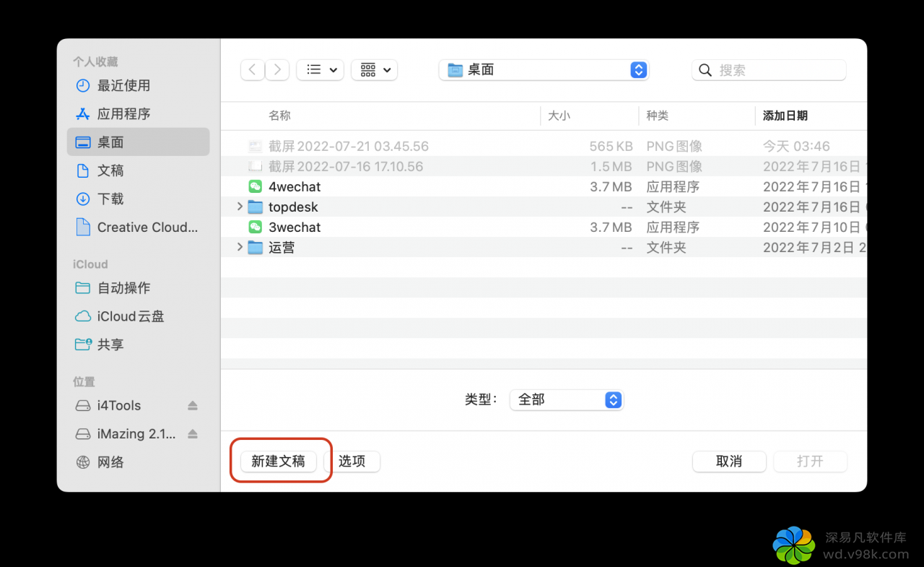Click the WeChat icon beside 4wechat
This screenshot has height=567, width=924.
[255, 186]
